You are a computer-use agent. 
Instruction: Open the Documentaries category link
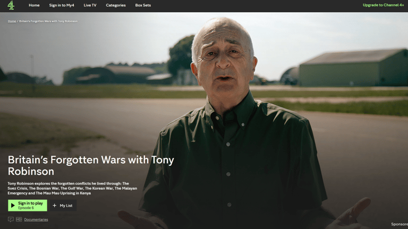pyautogui.click(x=36, y=219)
